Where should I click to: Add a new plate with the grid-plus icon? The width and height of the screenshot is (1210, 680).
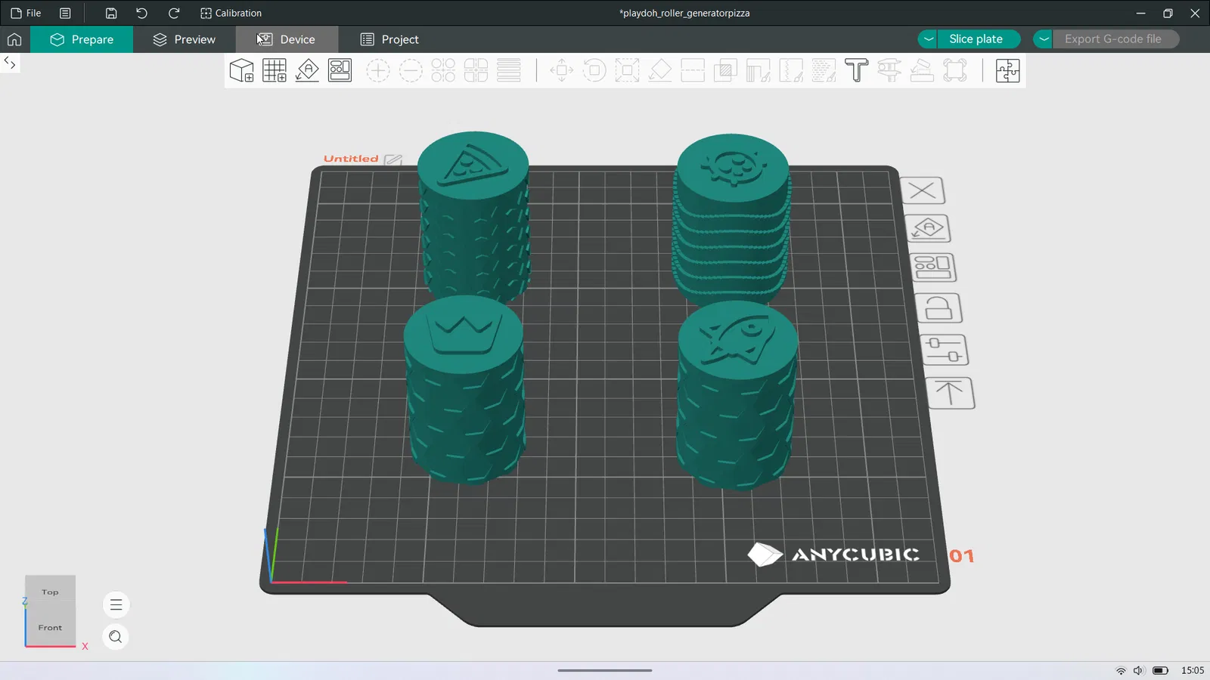[x=275, y=70]
